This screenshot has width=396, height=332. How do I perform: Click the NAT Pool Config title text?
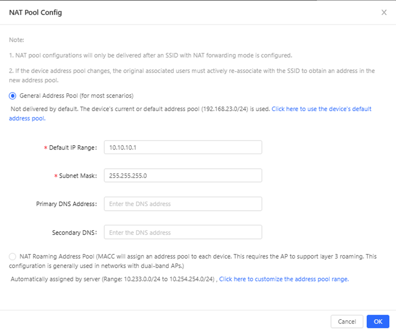pos(35,12)
